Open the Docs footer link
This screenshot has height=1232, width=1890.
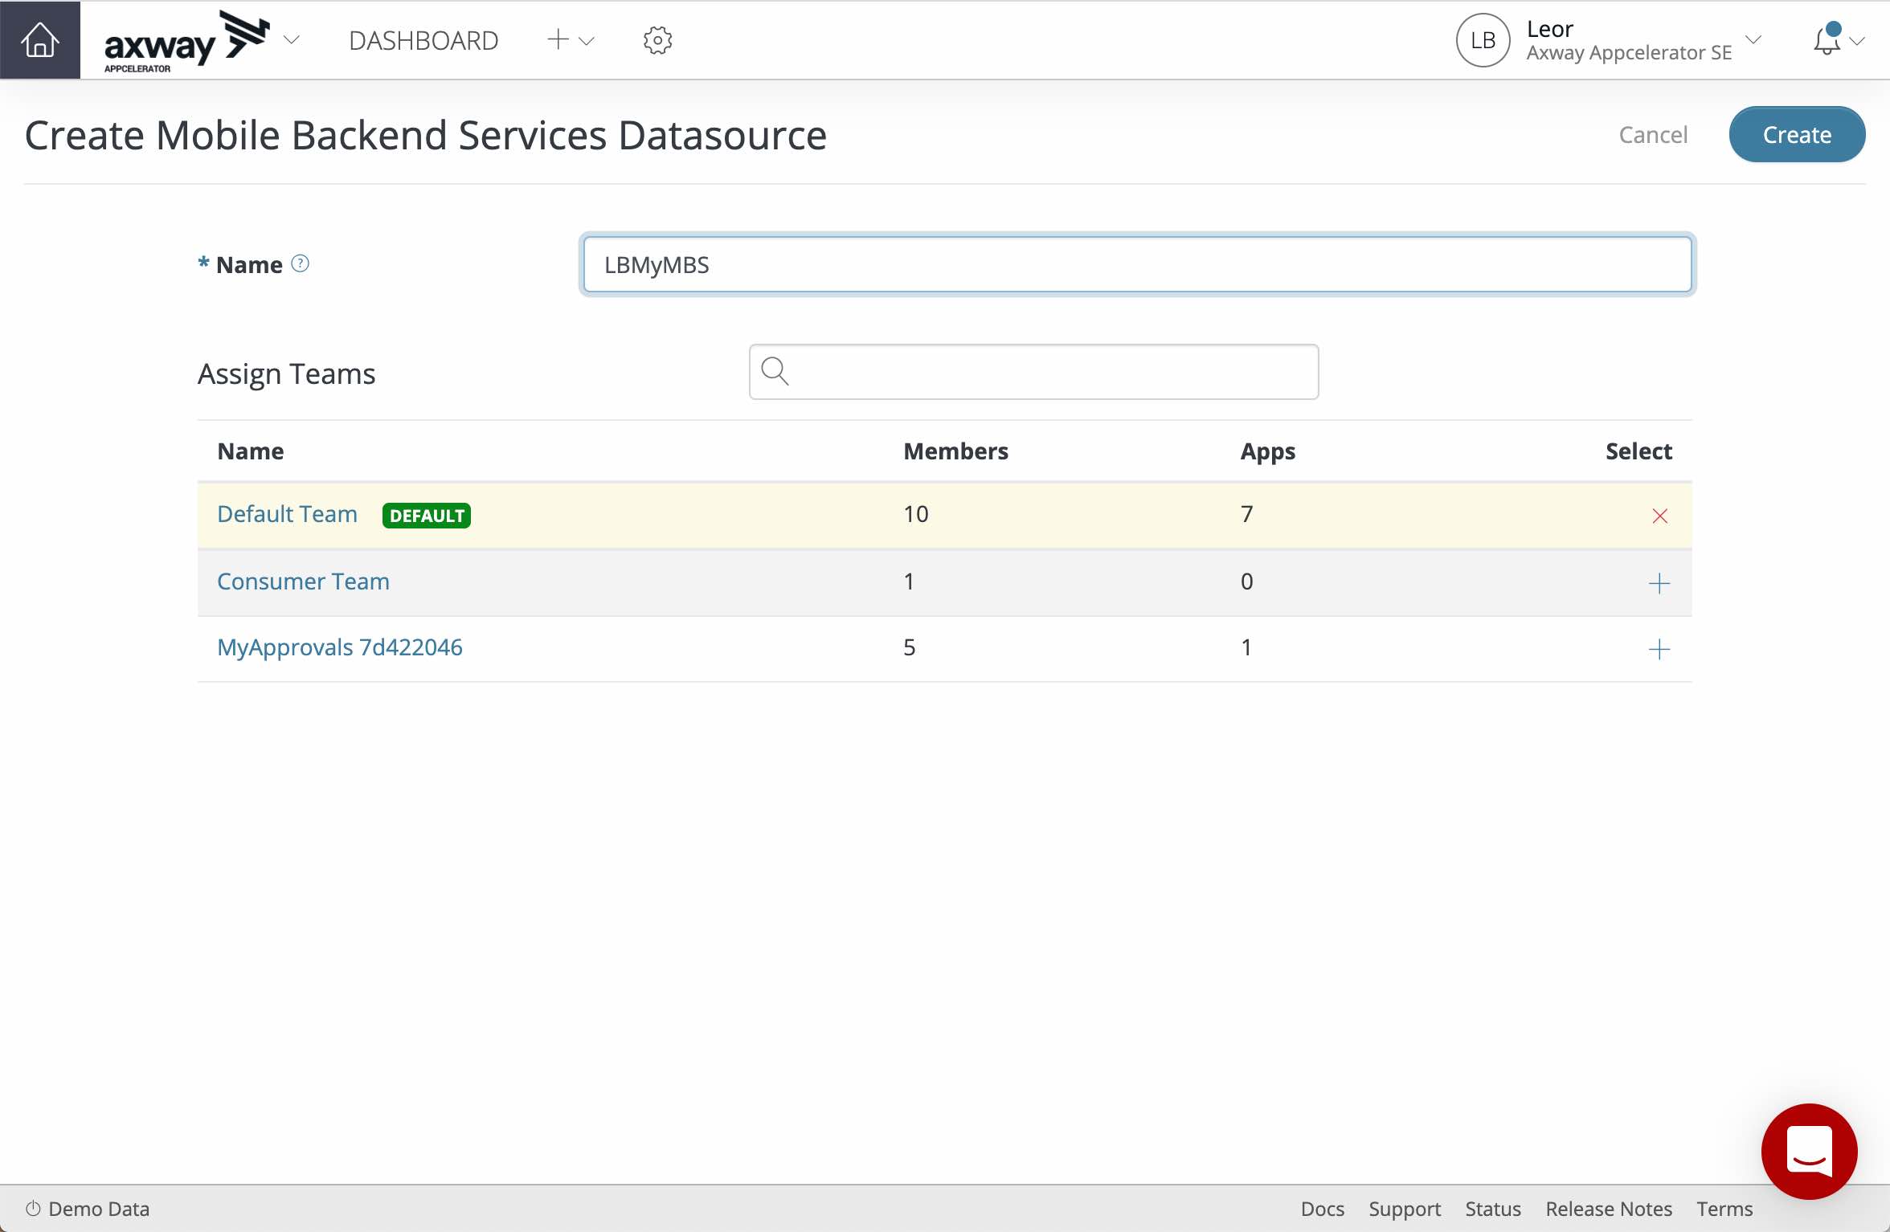(x=1322, y=1209)
